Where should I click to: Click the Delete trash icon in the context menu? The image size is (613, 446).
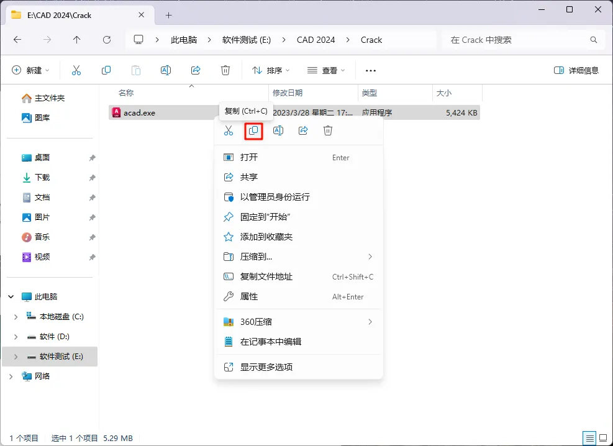328,130
